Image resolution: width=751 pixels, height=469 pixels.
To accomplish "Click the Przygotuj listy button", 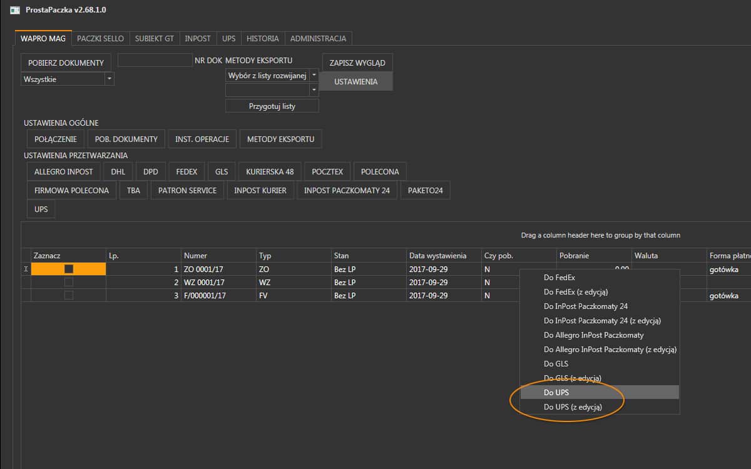I will point(272,106).
